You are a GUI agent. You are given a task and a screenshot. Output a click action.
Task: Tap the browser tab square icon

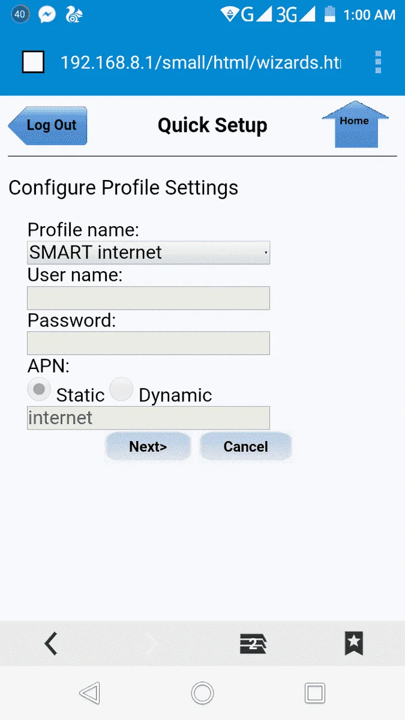(x=33, y=62)
